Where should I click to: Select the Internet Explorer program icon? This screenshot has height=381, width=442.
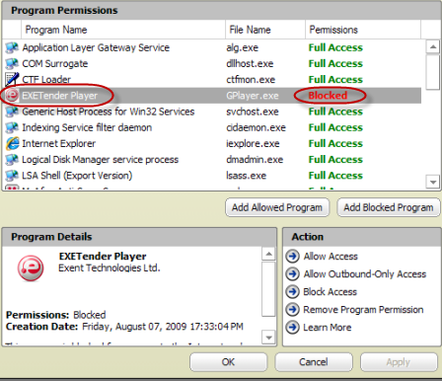pos(13,143)
